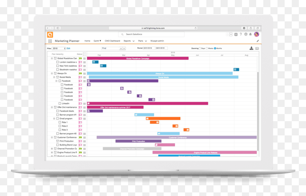Open the row menu for Banner program #2
This screenshot has height=196, width=306.
[84, 134]
